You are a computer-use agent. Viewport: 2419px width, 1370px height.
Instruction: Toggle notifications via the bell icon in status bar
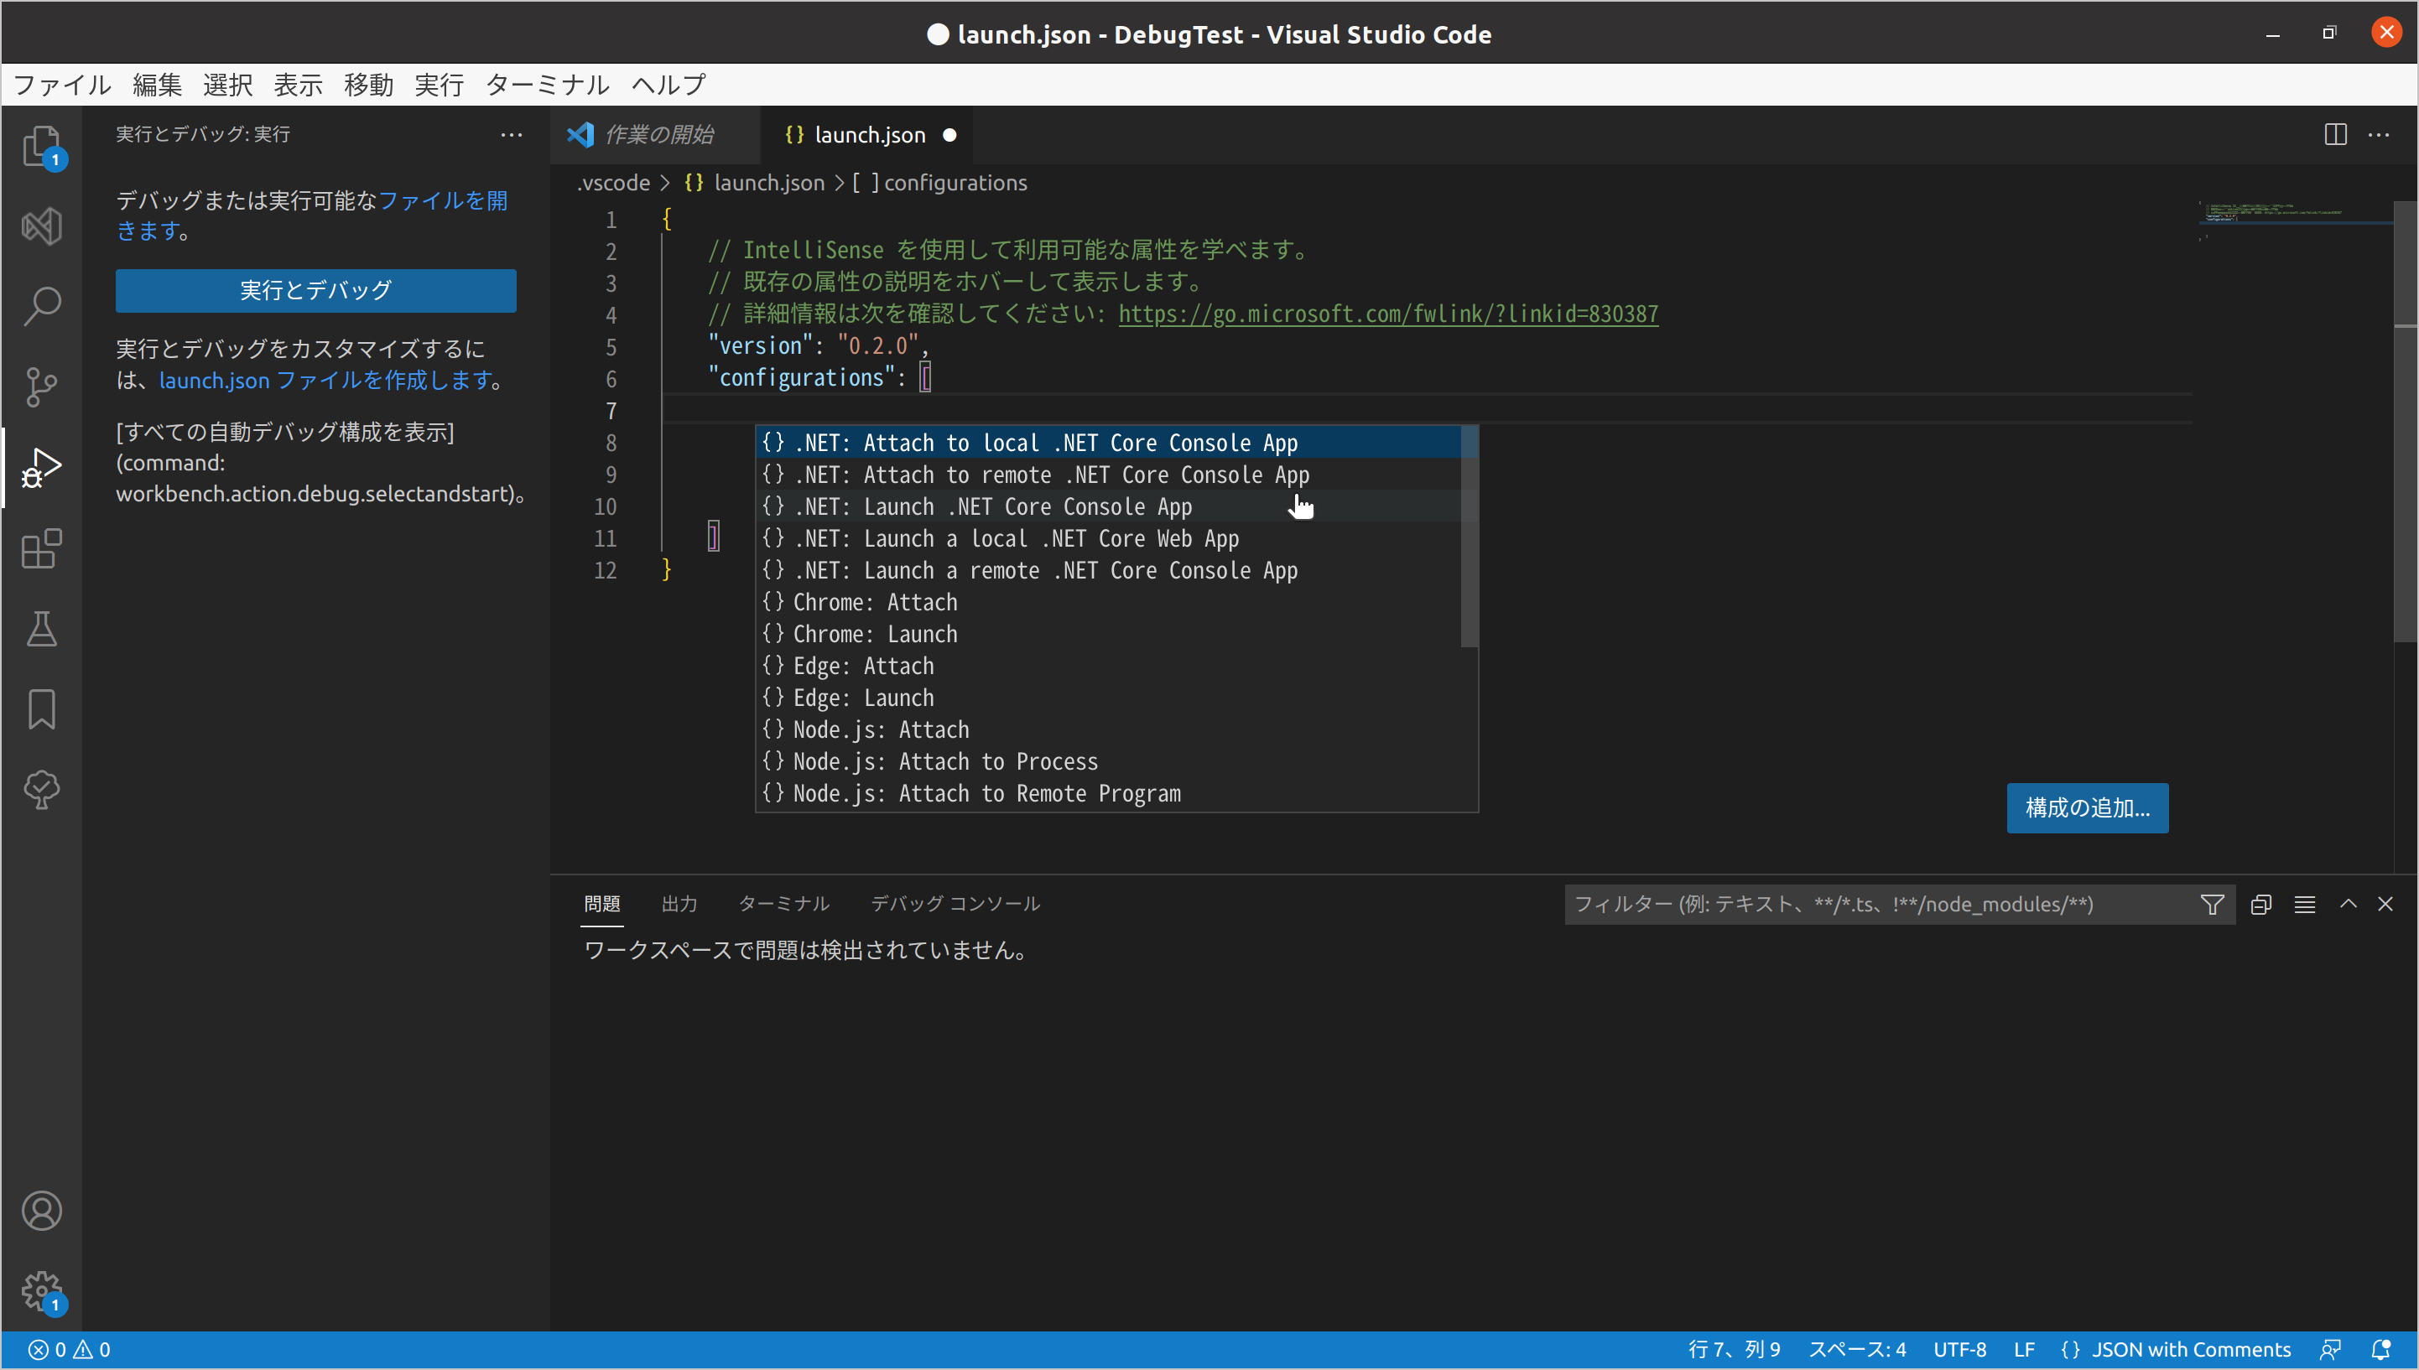coord(2382,1348)
